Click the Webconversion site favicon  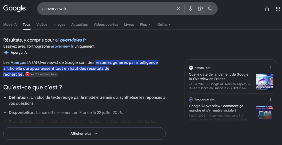click(x=191, y=99)
